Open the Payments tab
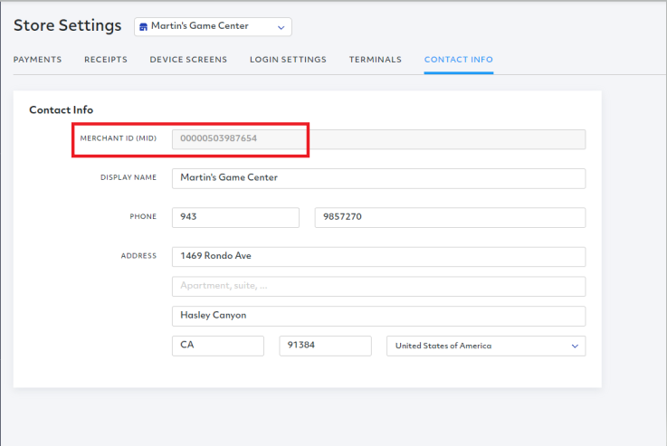Image resolution: width=667 pixels, height=446 pixels. (37, 60)
